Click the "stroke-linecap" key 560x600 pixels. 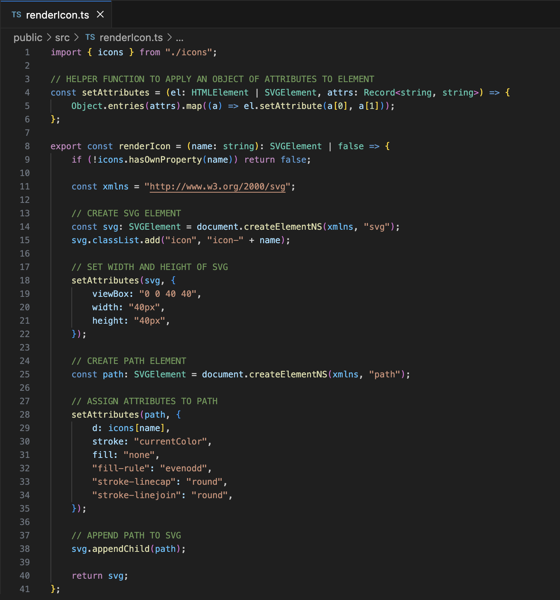(134, 482)
